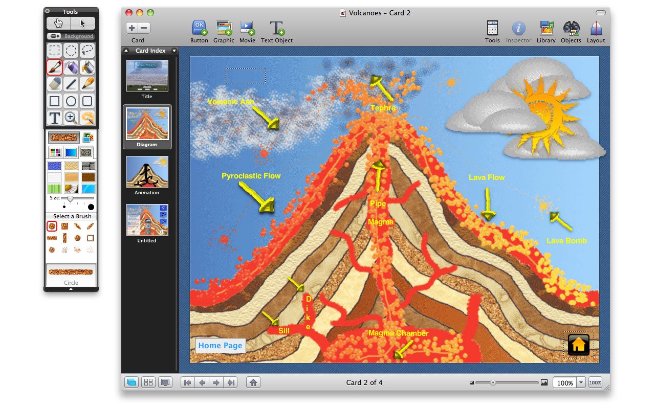
Task: Switch to the texture patterns tab
Action: click(x=86, y=152)
